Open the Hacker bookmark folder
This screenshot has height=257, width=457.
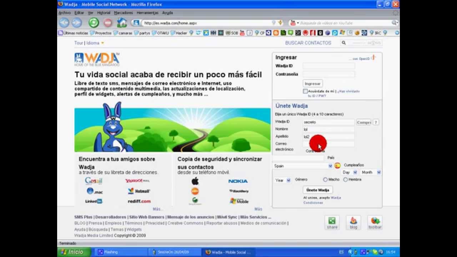pyautogui.click(x=179, y=33)
